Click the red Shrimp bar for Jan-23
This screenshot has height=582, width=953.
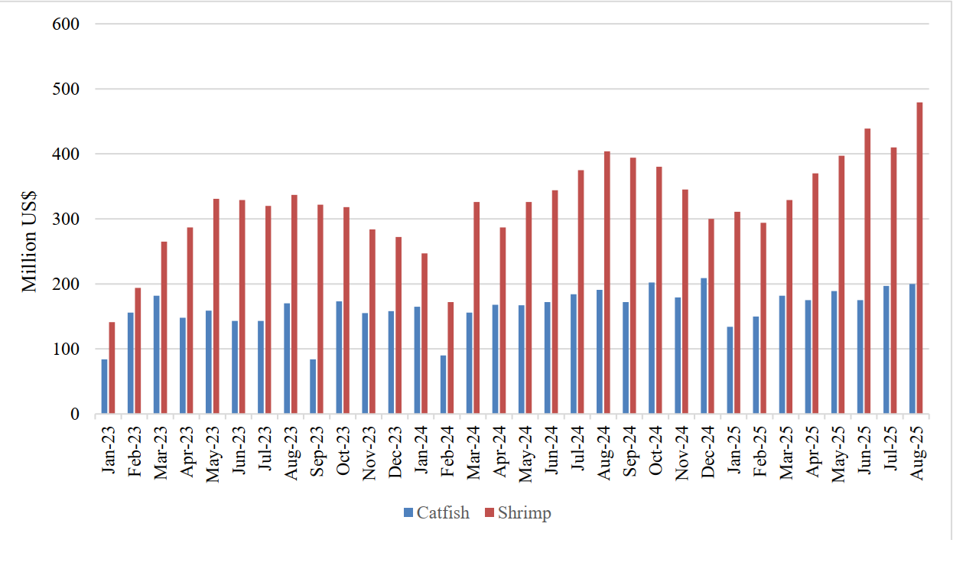tap(112, 369)
